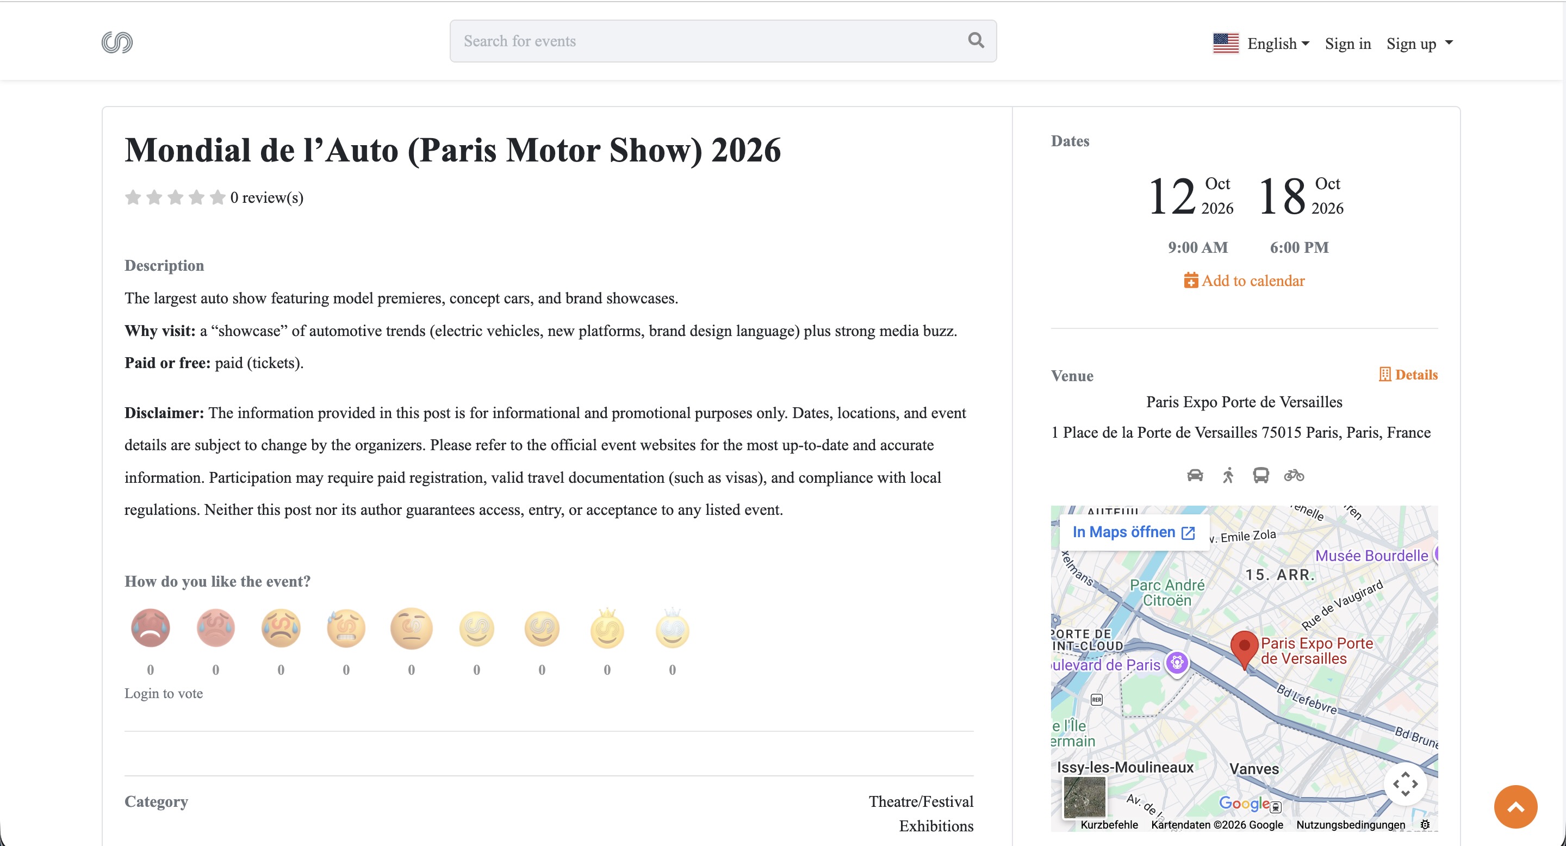Click the purple marker near Boulevard de Paris
Screen dimensions: 1566x846
tap(1177, 662)
